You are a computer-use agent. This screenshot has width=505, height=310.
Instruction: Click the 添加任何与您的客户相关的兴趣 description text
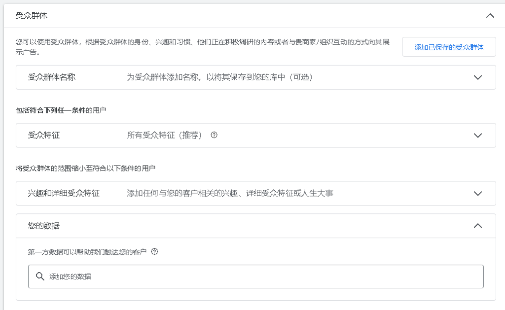click(x=230, y=193)
